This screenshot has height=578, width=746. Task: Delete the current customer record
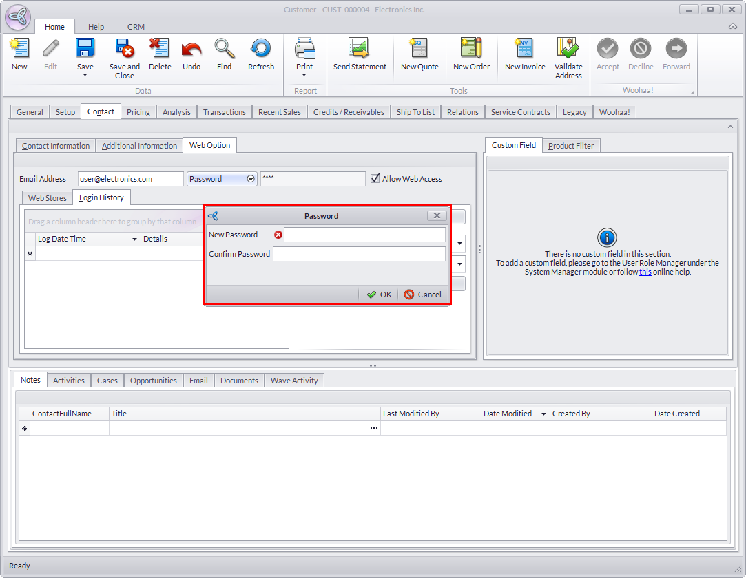coord(159,49)
